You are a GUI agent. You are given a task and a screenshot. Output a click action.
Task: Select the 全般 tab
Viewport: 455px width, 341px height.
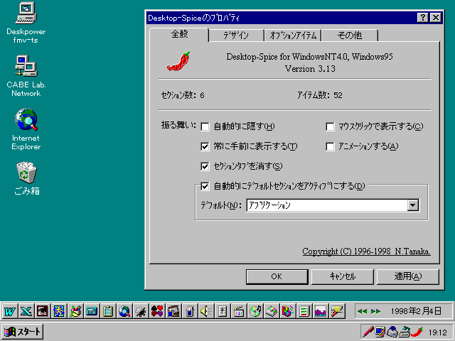pos(179,34)
